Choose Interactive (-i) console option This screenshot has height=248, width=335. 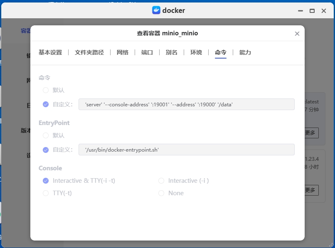pos(161,181)
